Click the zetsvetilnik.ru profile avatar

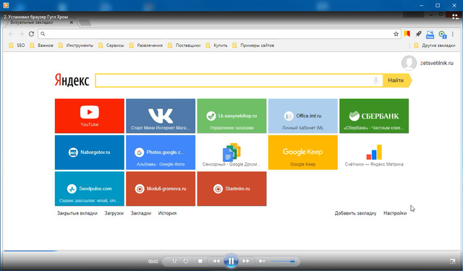[x=409, y=63]
